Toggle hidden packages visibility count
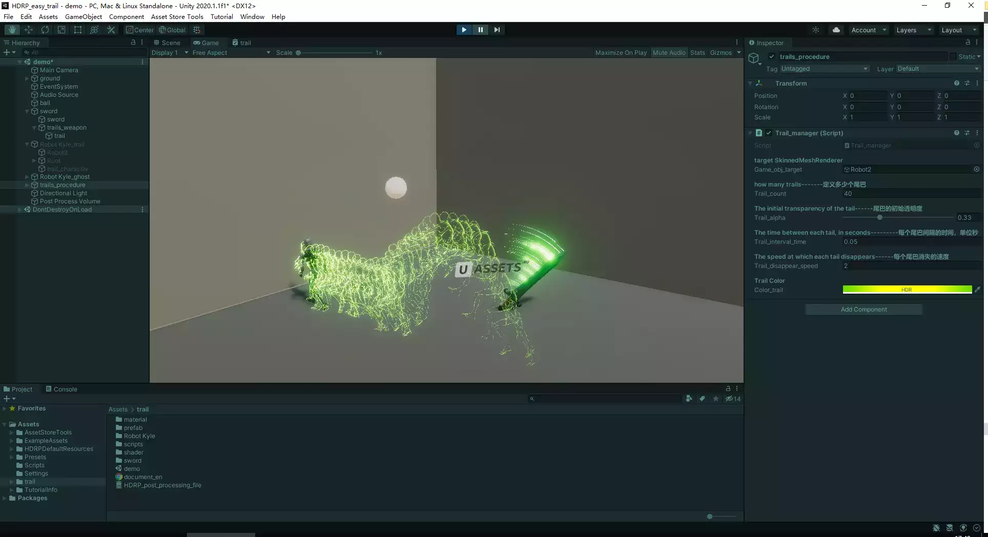This screenshot has height=537, width=988. click(733, 399)
